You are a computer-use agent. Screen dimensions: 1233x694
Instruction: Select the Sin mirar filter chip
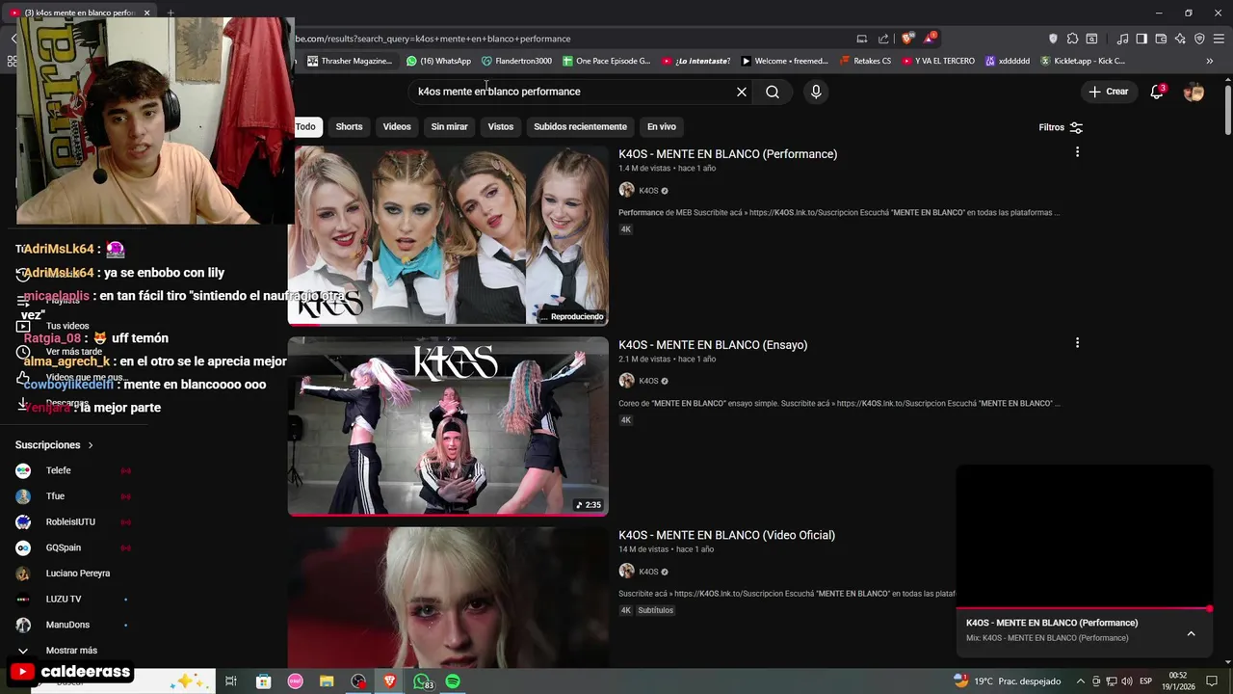click(449, 126)
